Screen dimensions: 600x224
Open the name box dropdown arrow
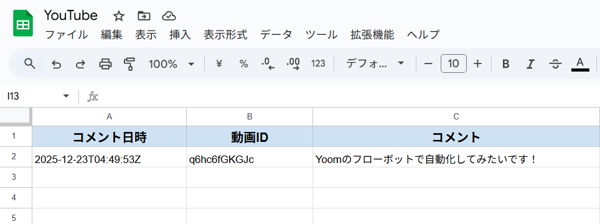(x=66, y=96)
